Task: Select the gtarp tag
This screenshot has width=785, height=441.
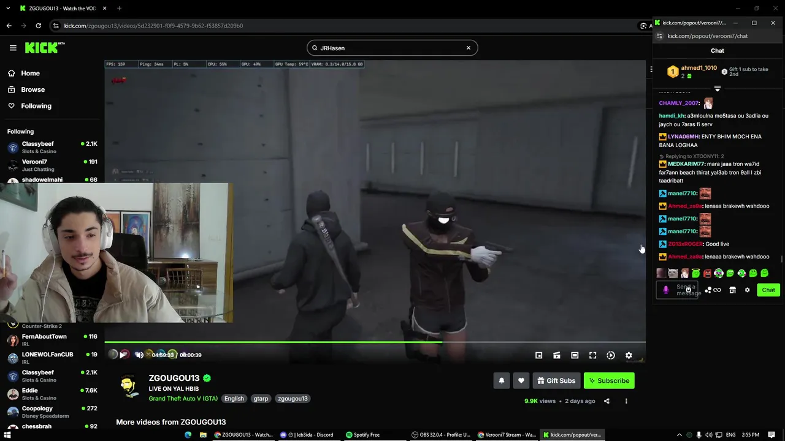Action: tap(261, 398)
